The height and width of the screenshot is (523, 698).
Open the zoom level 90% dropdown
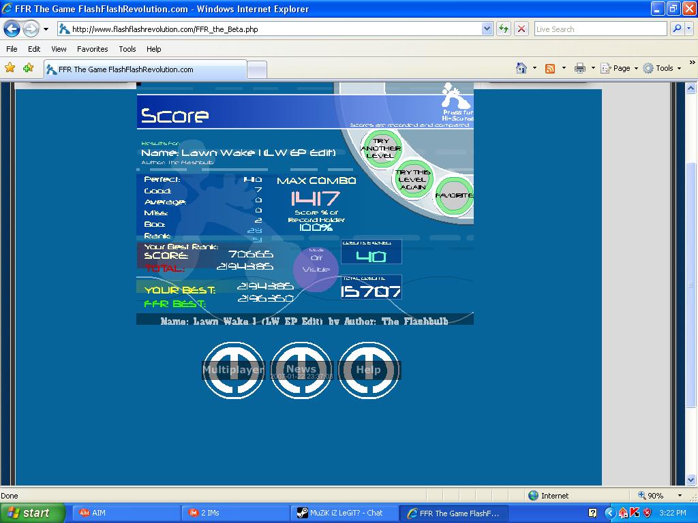(x=660, y=496)
